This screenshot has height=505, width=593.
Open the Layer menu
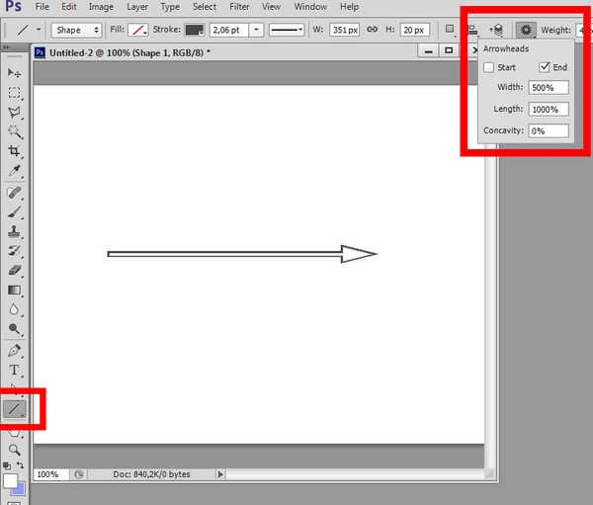point(137,7)
